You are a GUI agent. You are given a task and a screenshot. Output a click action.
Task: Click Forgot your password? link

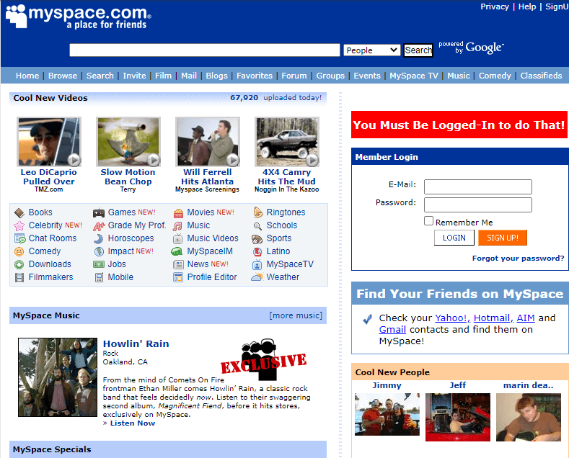coord(518,259)
